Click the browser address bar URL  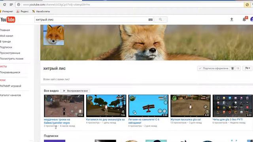pyautogui.click(x=56, y=5)
